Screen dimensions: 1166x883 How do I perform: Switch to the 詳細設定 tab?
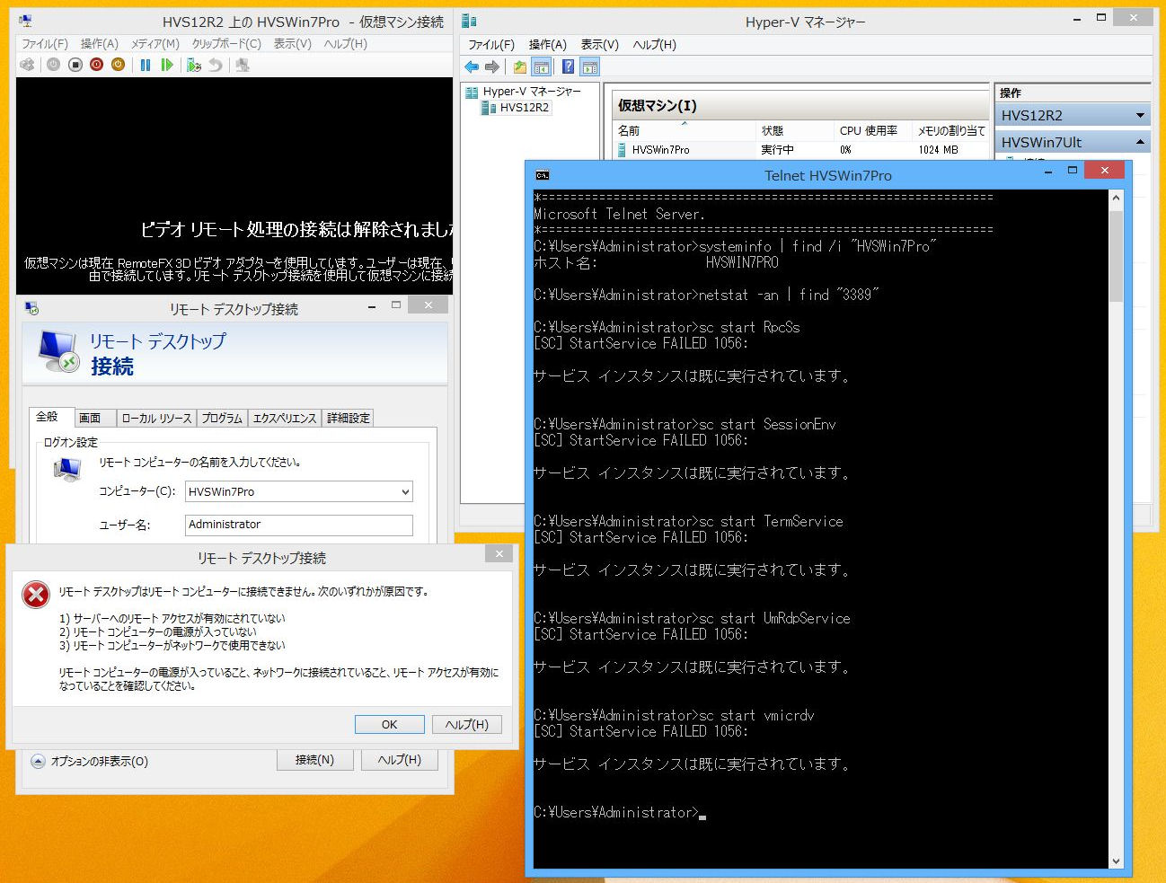[349, 418]
